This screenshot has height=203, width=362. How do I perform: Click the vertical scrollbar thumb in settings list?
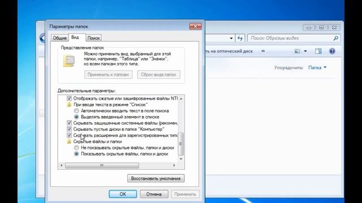point(181,144)
